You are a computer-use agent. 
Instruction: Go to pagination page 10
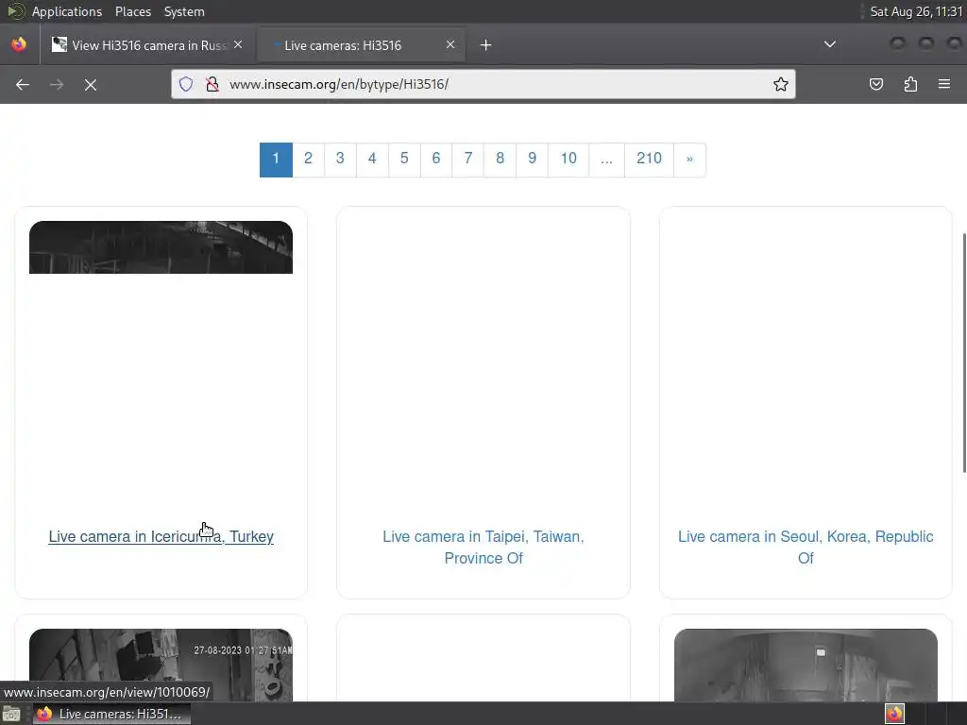point(568,160)
